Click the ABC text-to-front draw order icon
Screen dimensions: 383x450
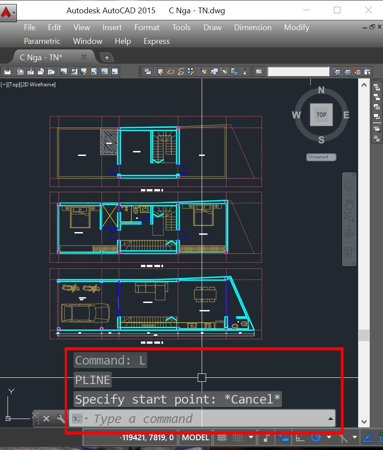(377, 128)
